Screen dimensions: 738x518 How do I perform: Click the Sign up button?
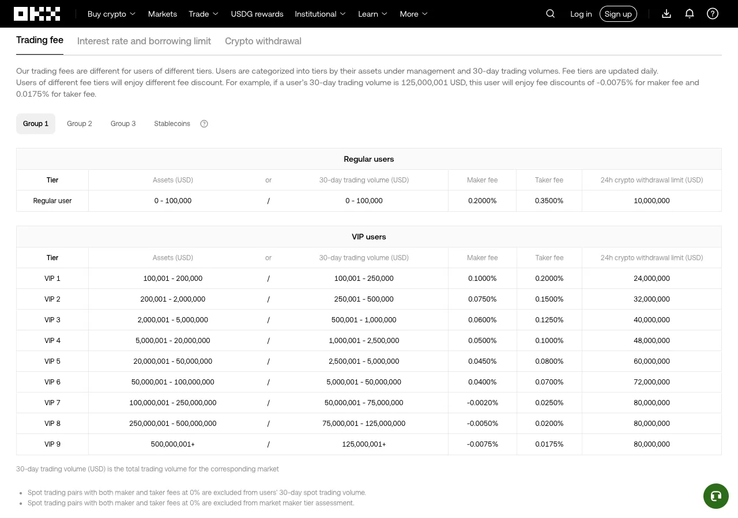coord(618,14)
